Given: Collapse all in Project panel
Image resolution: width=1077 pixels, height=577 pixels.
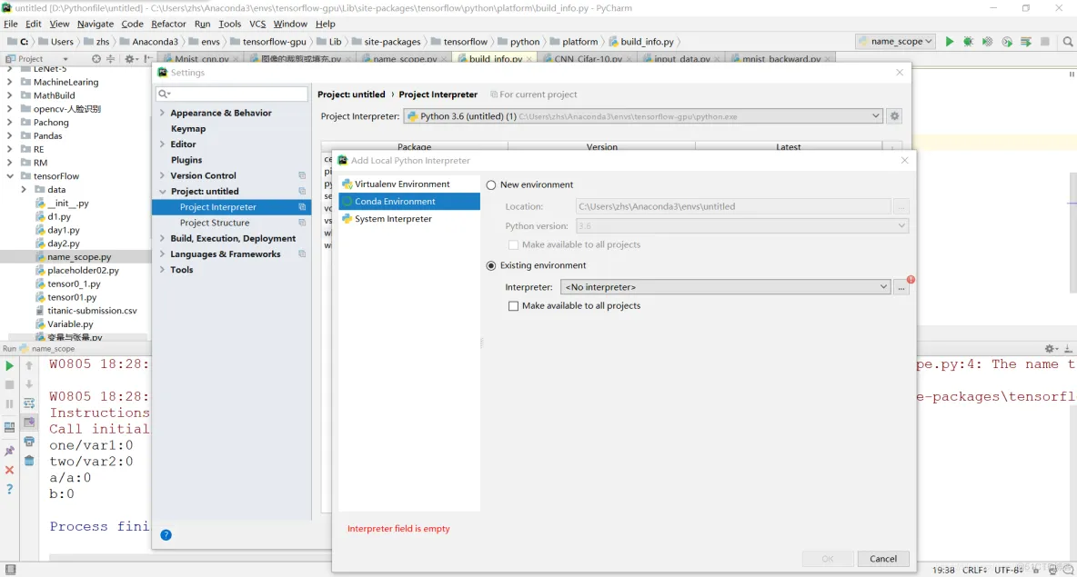Looking at the screenshot, I should tap(111, 59).
